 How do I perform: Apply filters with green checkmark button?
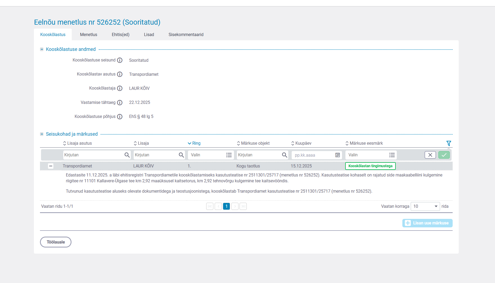(x=444, y=155)
